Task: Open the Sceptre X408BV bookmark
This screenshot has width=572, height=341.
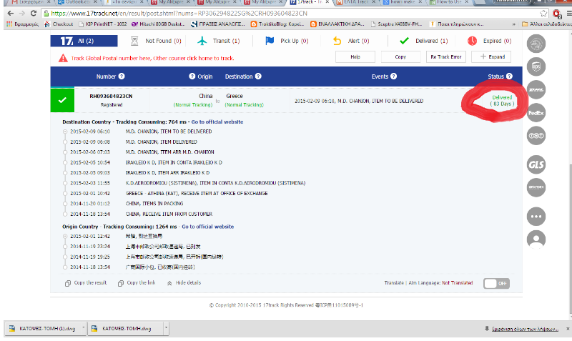Action: pyautogui.click(x=397, y=24)
